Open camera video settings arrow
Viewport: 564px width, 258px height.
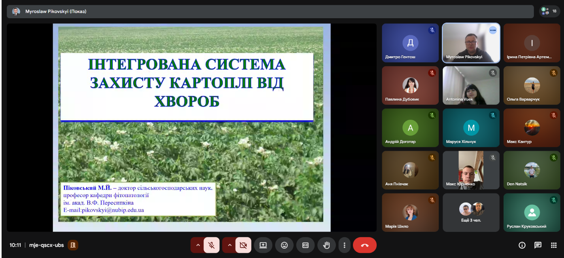pos(230,245)
